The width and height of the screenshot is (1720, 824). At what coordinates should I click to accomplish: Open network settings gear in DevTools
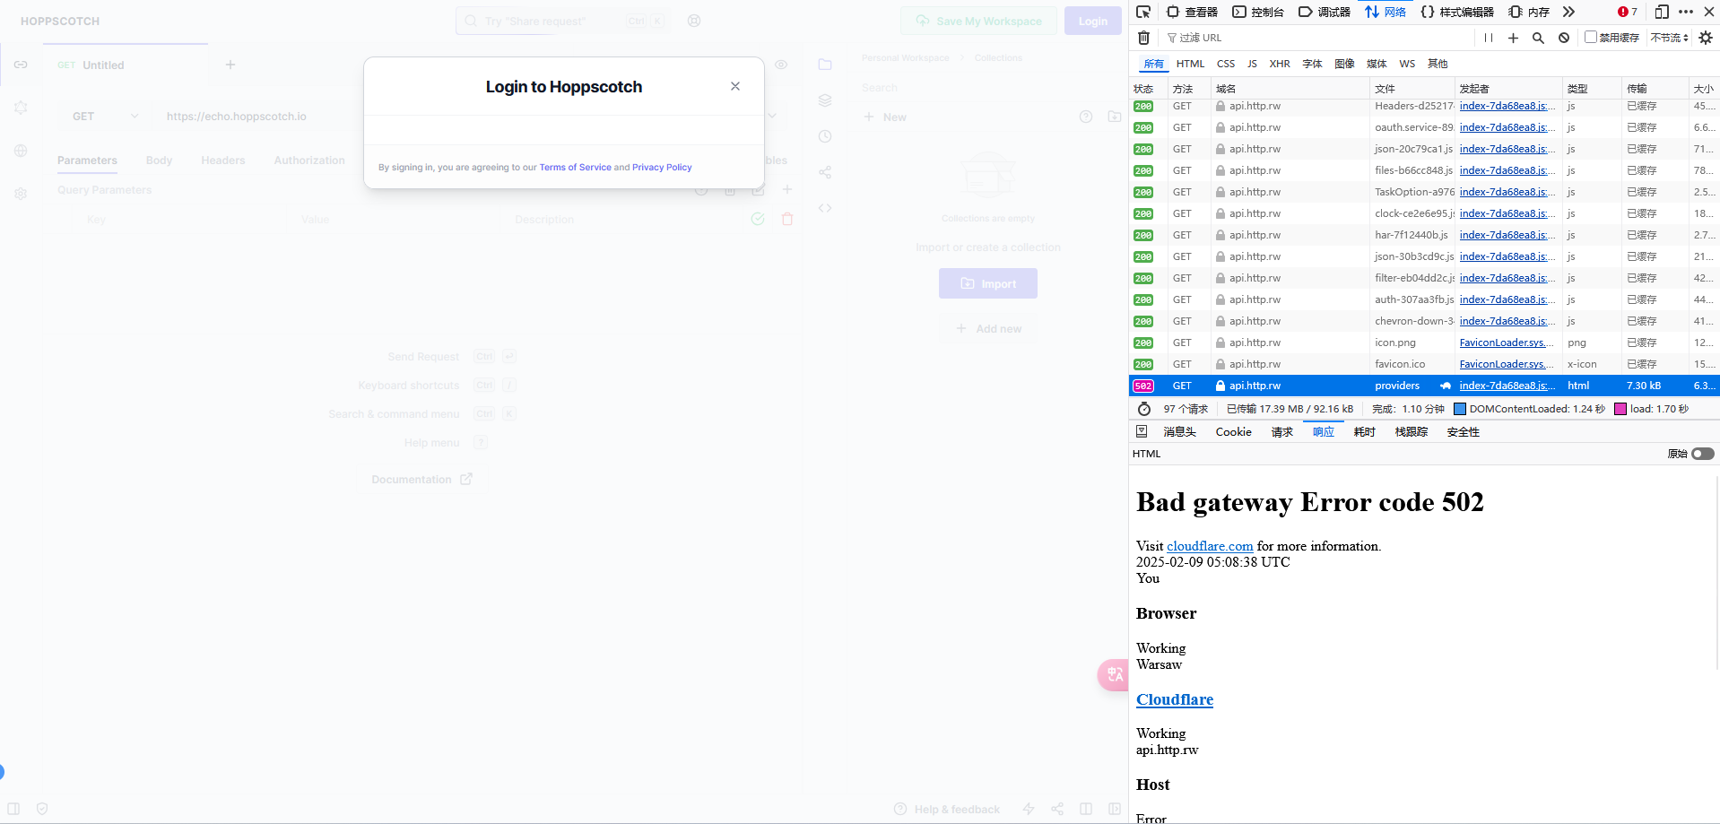1706,38
